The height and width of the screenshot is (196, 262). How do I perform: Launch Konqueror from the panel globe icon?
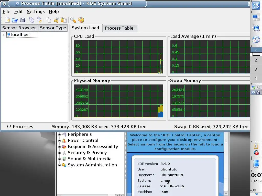pos(256,28)
